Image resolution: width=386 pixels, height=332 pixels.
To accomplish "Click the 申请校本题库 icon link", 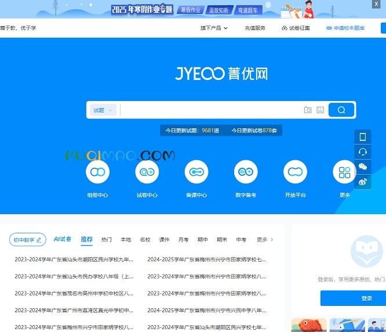I will (x=345, y=28).
